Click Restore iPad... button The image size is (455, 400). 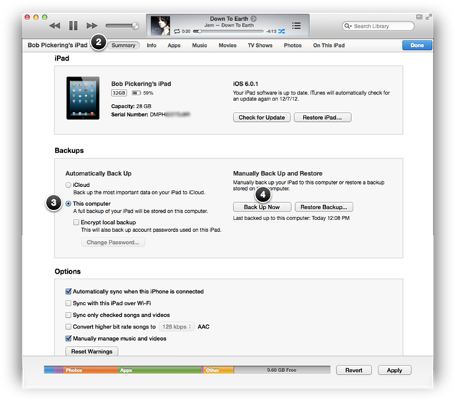[x=322, y=118]
